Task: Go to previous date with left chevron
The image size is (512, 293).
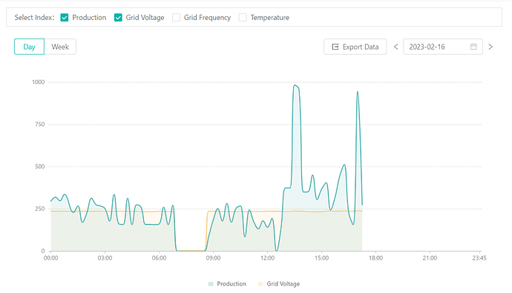Action: pyautogui.click(x=396, y=47)
